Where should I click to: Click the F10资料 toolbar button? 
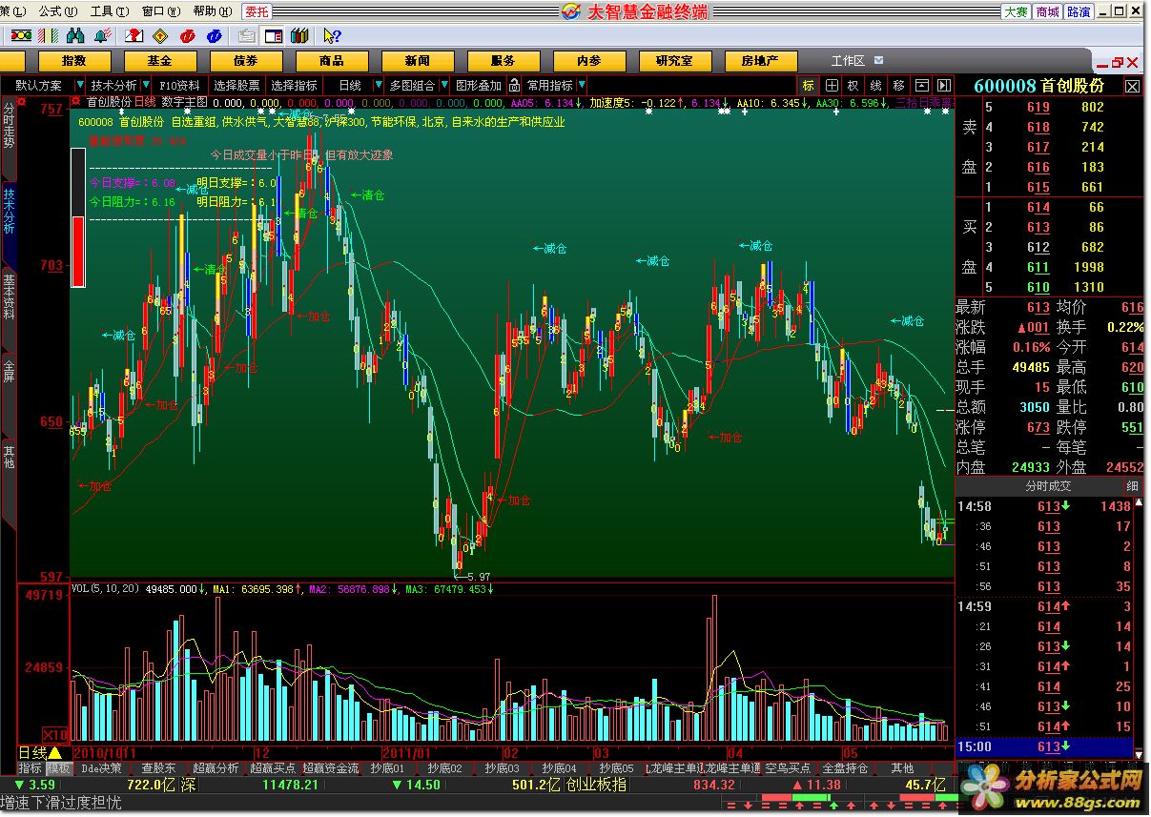point(179,85)
